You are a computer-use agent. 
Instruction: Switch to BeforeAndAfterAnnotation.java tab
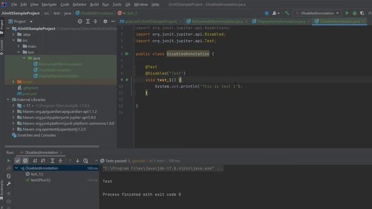click(217, 21)
